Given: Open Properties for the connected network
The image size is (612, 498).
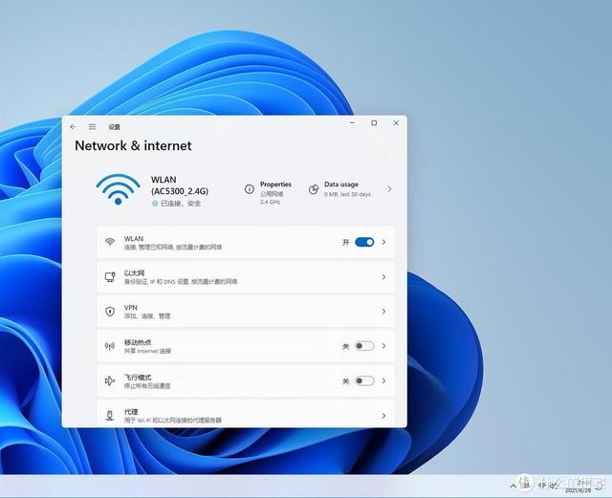Looking at the screenshot, I should pyautogui.click(x=275, y=184).
